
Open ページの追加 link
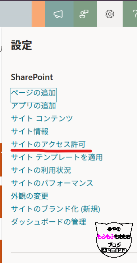point(33,93)
